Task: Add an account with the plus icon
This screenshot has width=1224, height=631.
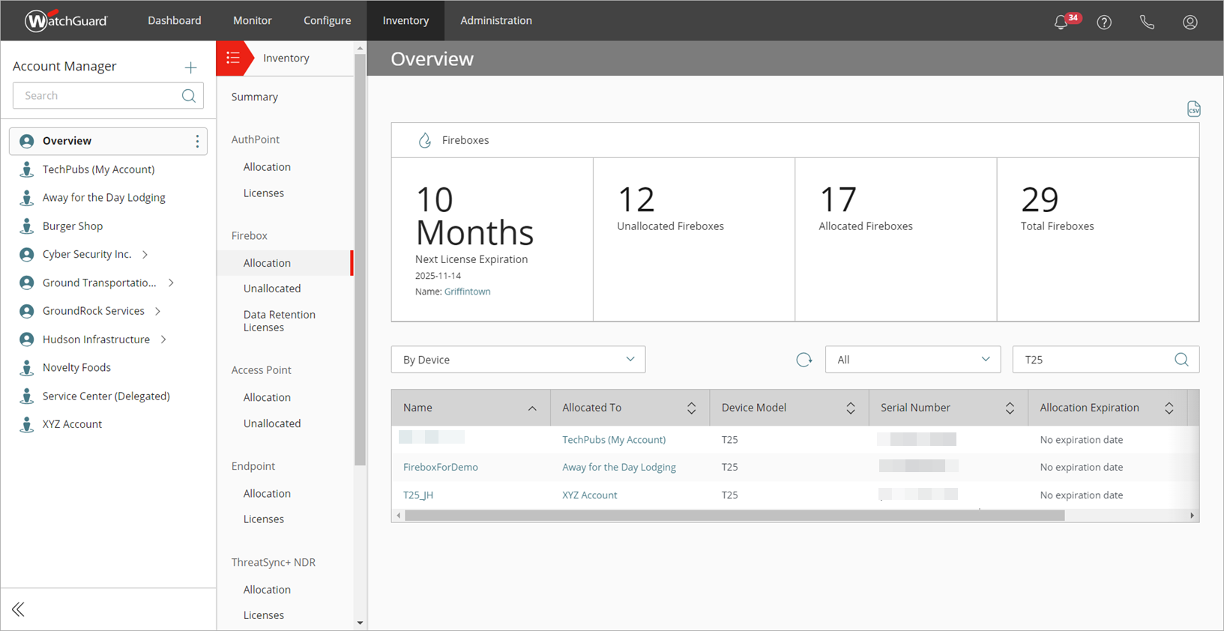Action: tap(191, 67)
